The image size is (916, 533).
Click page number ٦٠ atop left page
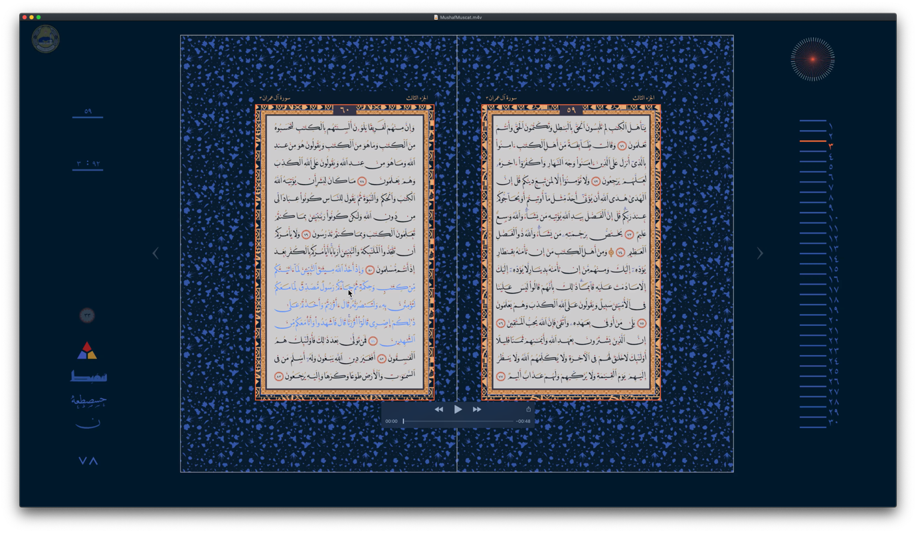pyautogui.click(x=345, y=110)
